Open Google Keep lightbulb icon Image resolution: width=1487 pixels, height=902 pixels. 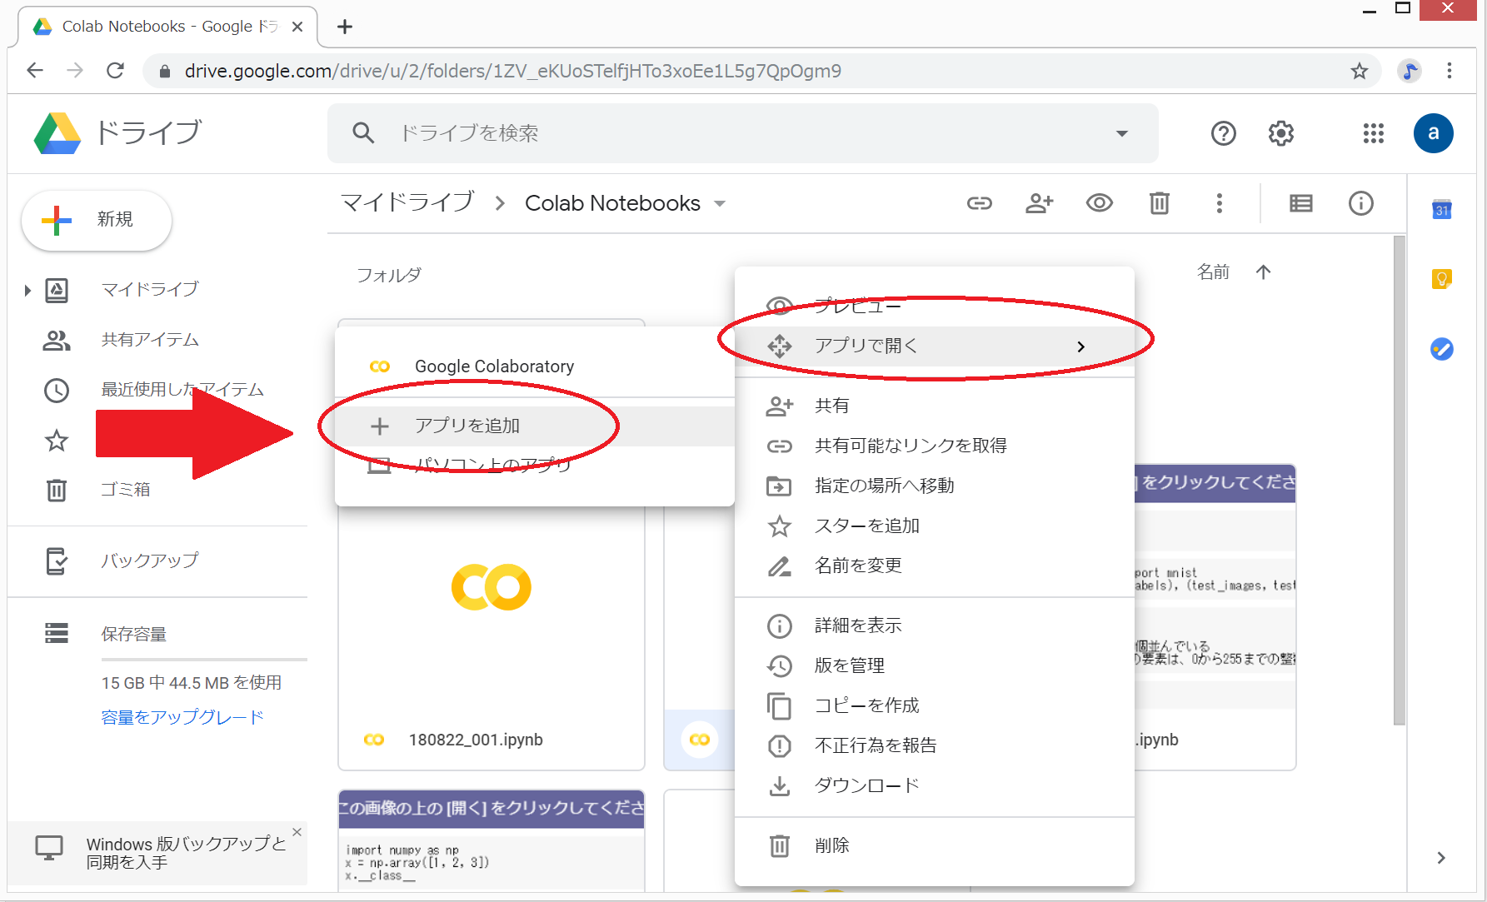pos(1441,279)
